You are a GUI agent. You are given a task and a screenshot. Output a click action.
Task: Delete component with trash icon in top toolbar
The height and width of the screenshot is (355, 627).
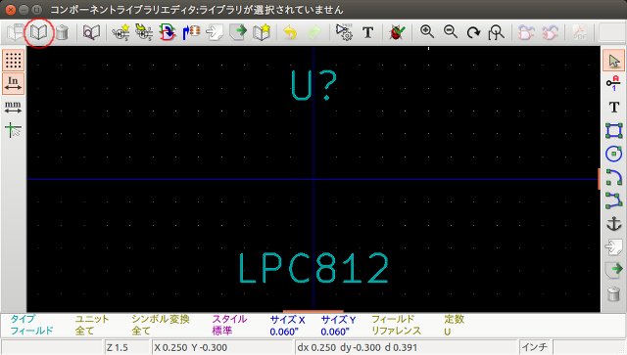tap(62, 32)
